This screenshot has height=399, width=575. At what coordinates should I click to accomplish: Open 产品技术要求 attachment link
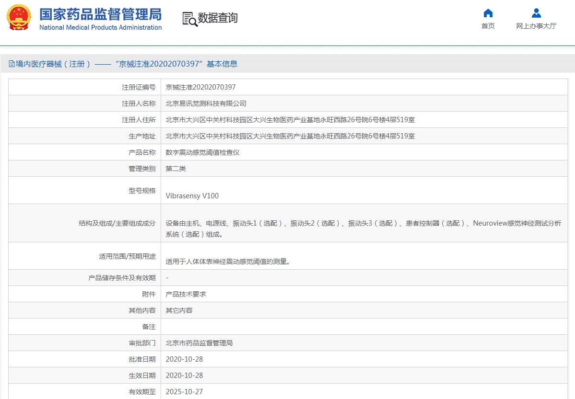pos(186,294)
